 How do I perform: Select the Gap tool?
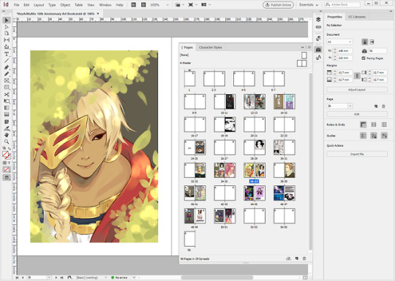(7, 40)
